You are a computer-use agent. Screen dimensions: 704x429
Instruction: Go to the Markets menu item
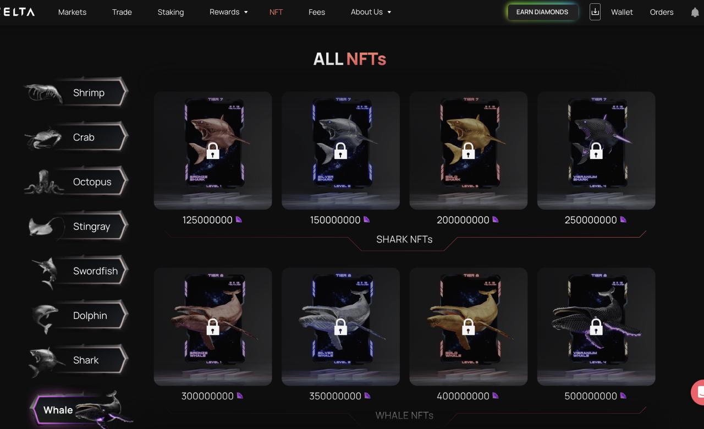point(72,12)
